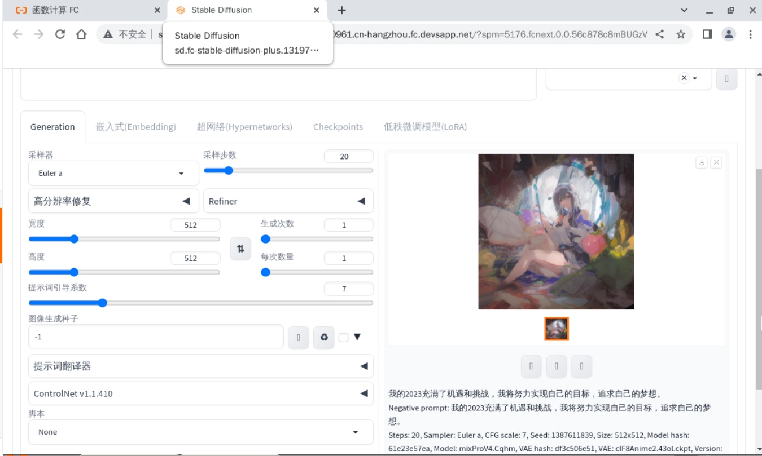Click the 每次数量 slider
This screenshot has width=762, height=456.
[317, 272]
